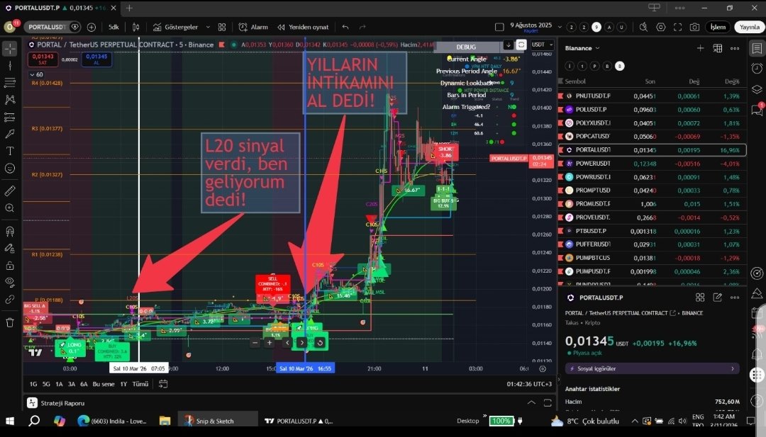
Task: Collapse the 60 indicators legend chevron
Action: pos(36,74)
